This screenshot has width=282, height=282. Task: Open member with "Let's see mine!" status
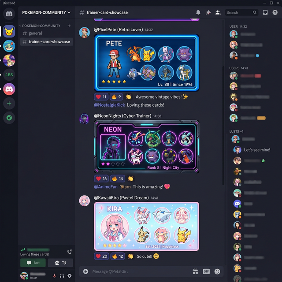[252, 150]
